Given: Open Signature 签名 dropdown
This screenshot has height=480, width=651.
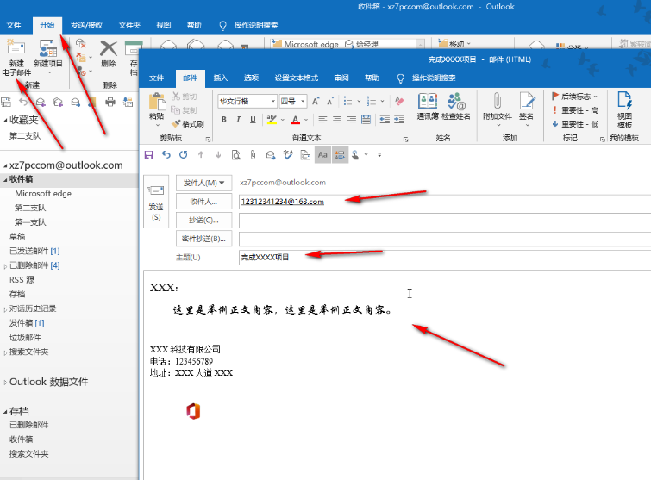Looking at the screenshot, I should point(527,109).
